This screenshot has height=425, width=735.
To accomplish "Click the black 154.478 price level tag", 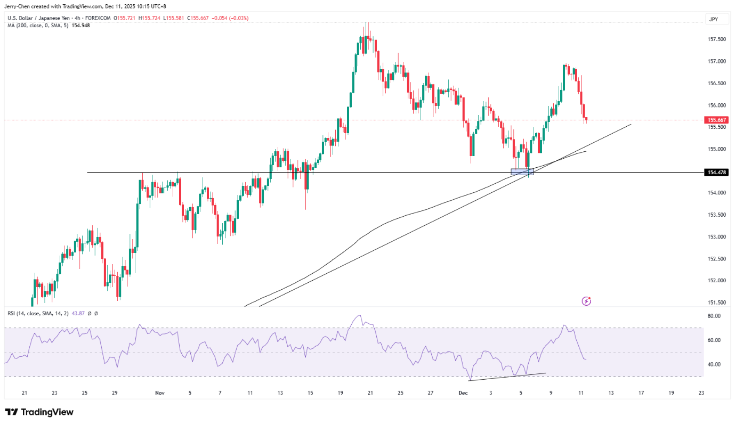I will click(716, 173).
